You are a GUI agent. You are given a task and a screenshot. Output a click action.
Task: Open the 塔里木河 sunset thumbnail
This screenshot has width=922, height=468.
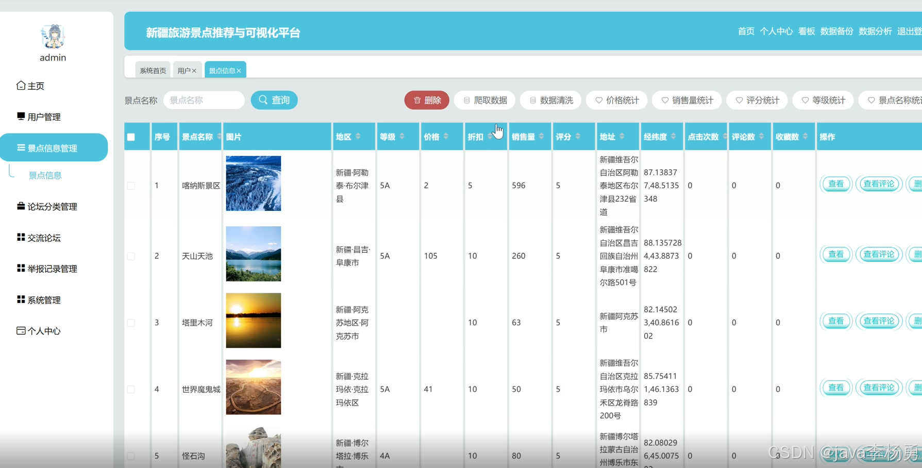point(254,321)
